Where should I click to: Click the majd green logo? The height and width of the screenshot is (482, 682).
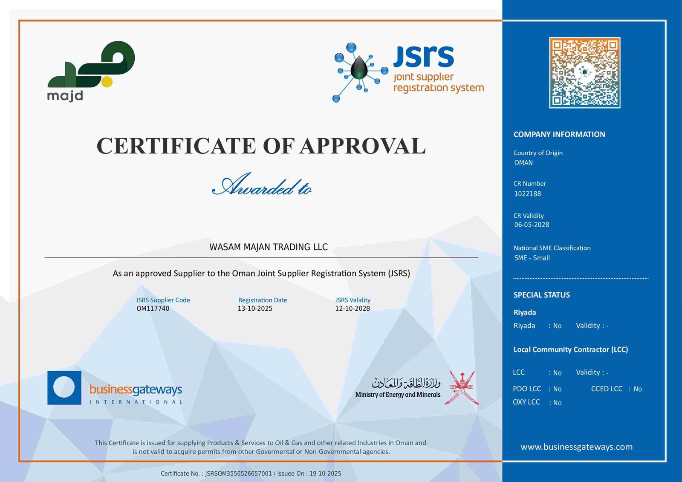91,70
